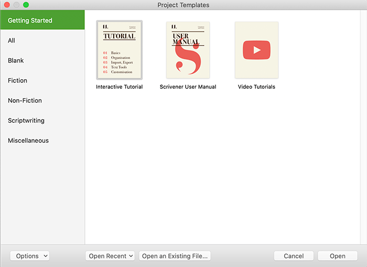
Task: Cancel the Project Templates dialog
Action: click(294, 256)
